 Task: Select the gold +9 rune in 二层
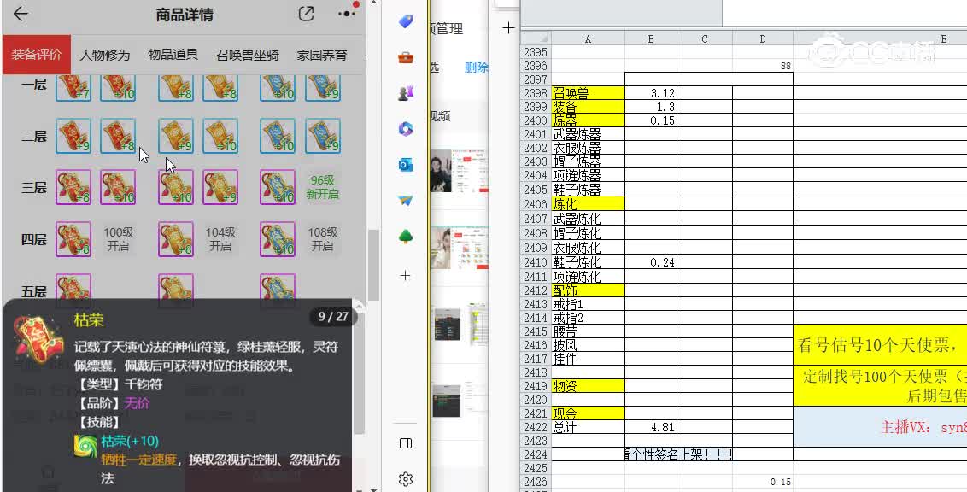[x=176, y=137]
